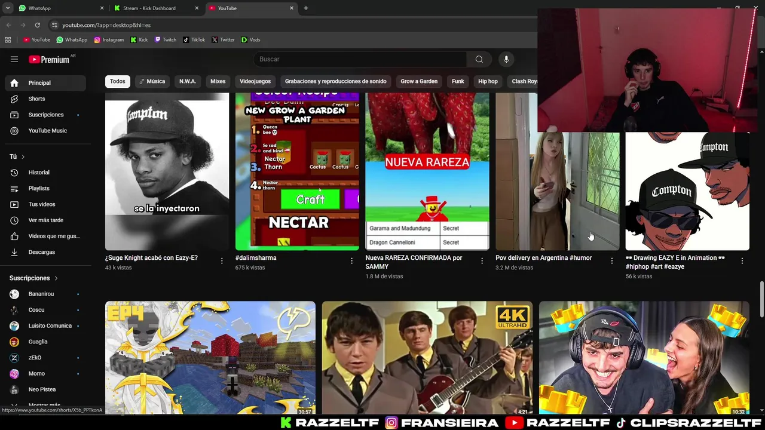Open the browser apps grid icon
The image size is (765, 430).
click(x=8, y=39)
